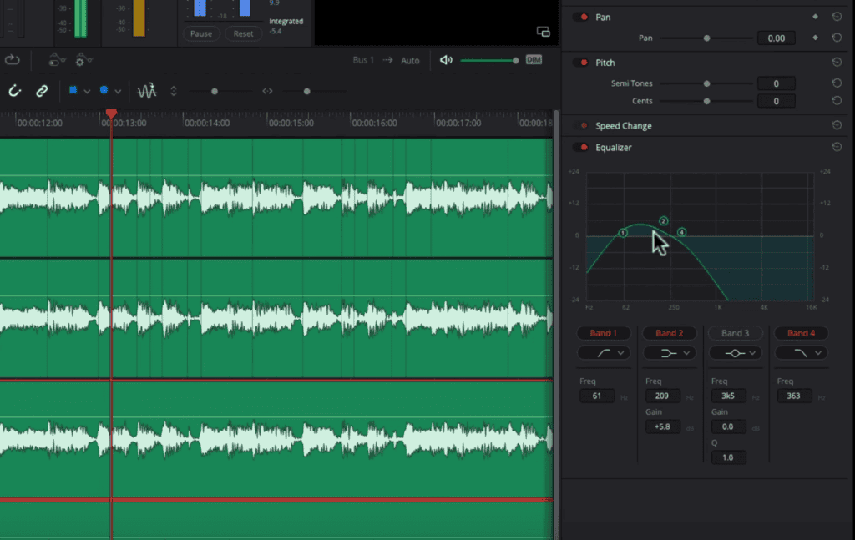The image size is (855, 540).
Task: Toggle timeline snapping magnet icon
Action: [15, 91]
